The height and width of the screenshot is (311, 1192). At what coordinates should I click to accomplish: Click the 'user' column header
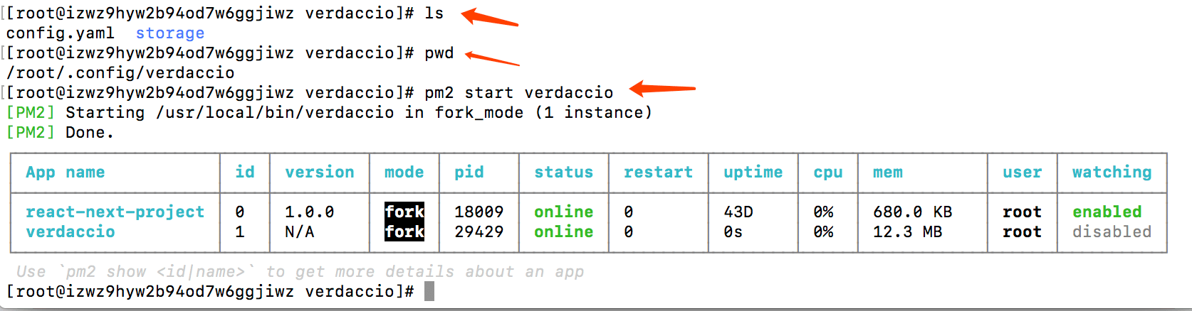(1023, 173)
